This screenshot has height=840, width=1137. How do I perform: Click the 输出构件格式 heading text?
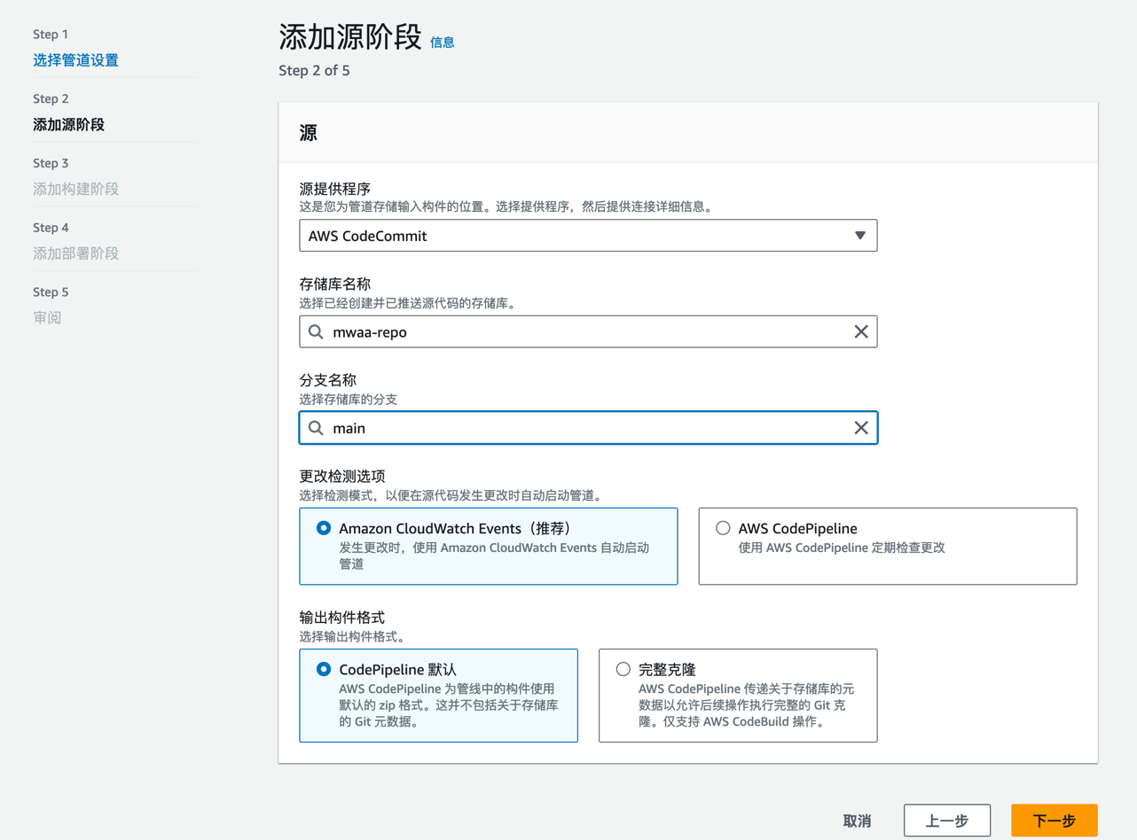tap(342, 617)
